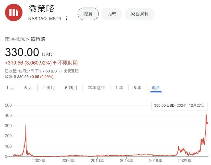The image size is (211, 165).
Task: Click the 2018年 axis label
Action: (x=156, y=160)
